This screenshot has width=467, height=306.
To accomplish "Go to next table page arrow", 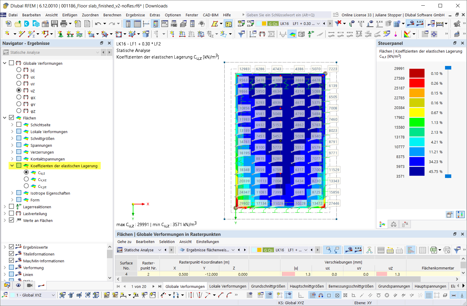I will click(x=153, y=286).
